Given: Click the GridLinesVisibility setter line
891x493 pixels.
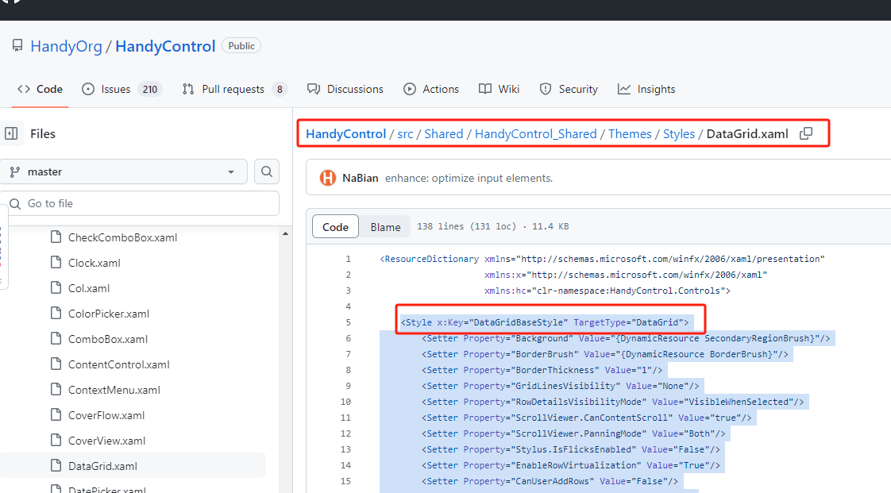Looking at the screenshot, I should coord(561,386).
